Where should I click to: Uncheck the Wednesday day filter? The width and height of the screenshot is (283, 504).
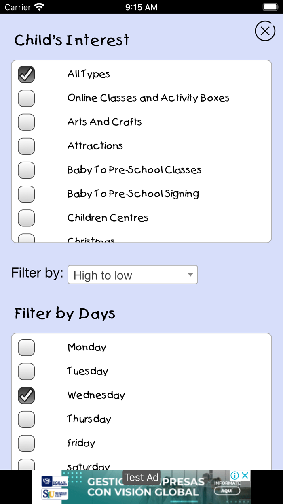point(26,395)
